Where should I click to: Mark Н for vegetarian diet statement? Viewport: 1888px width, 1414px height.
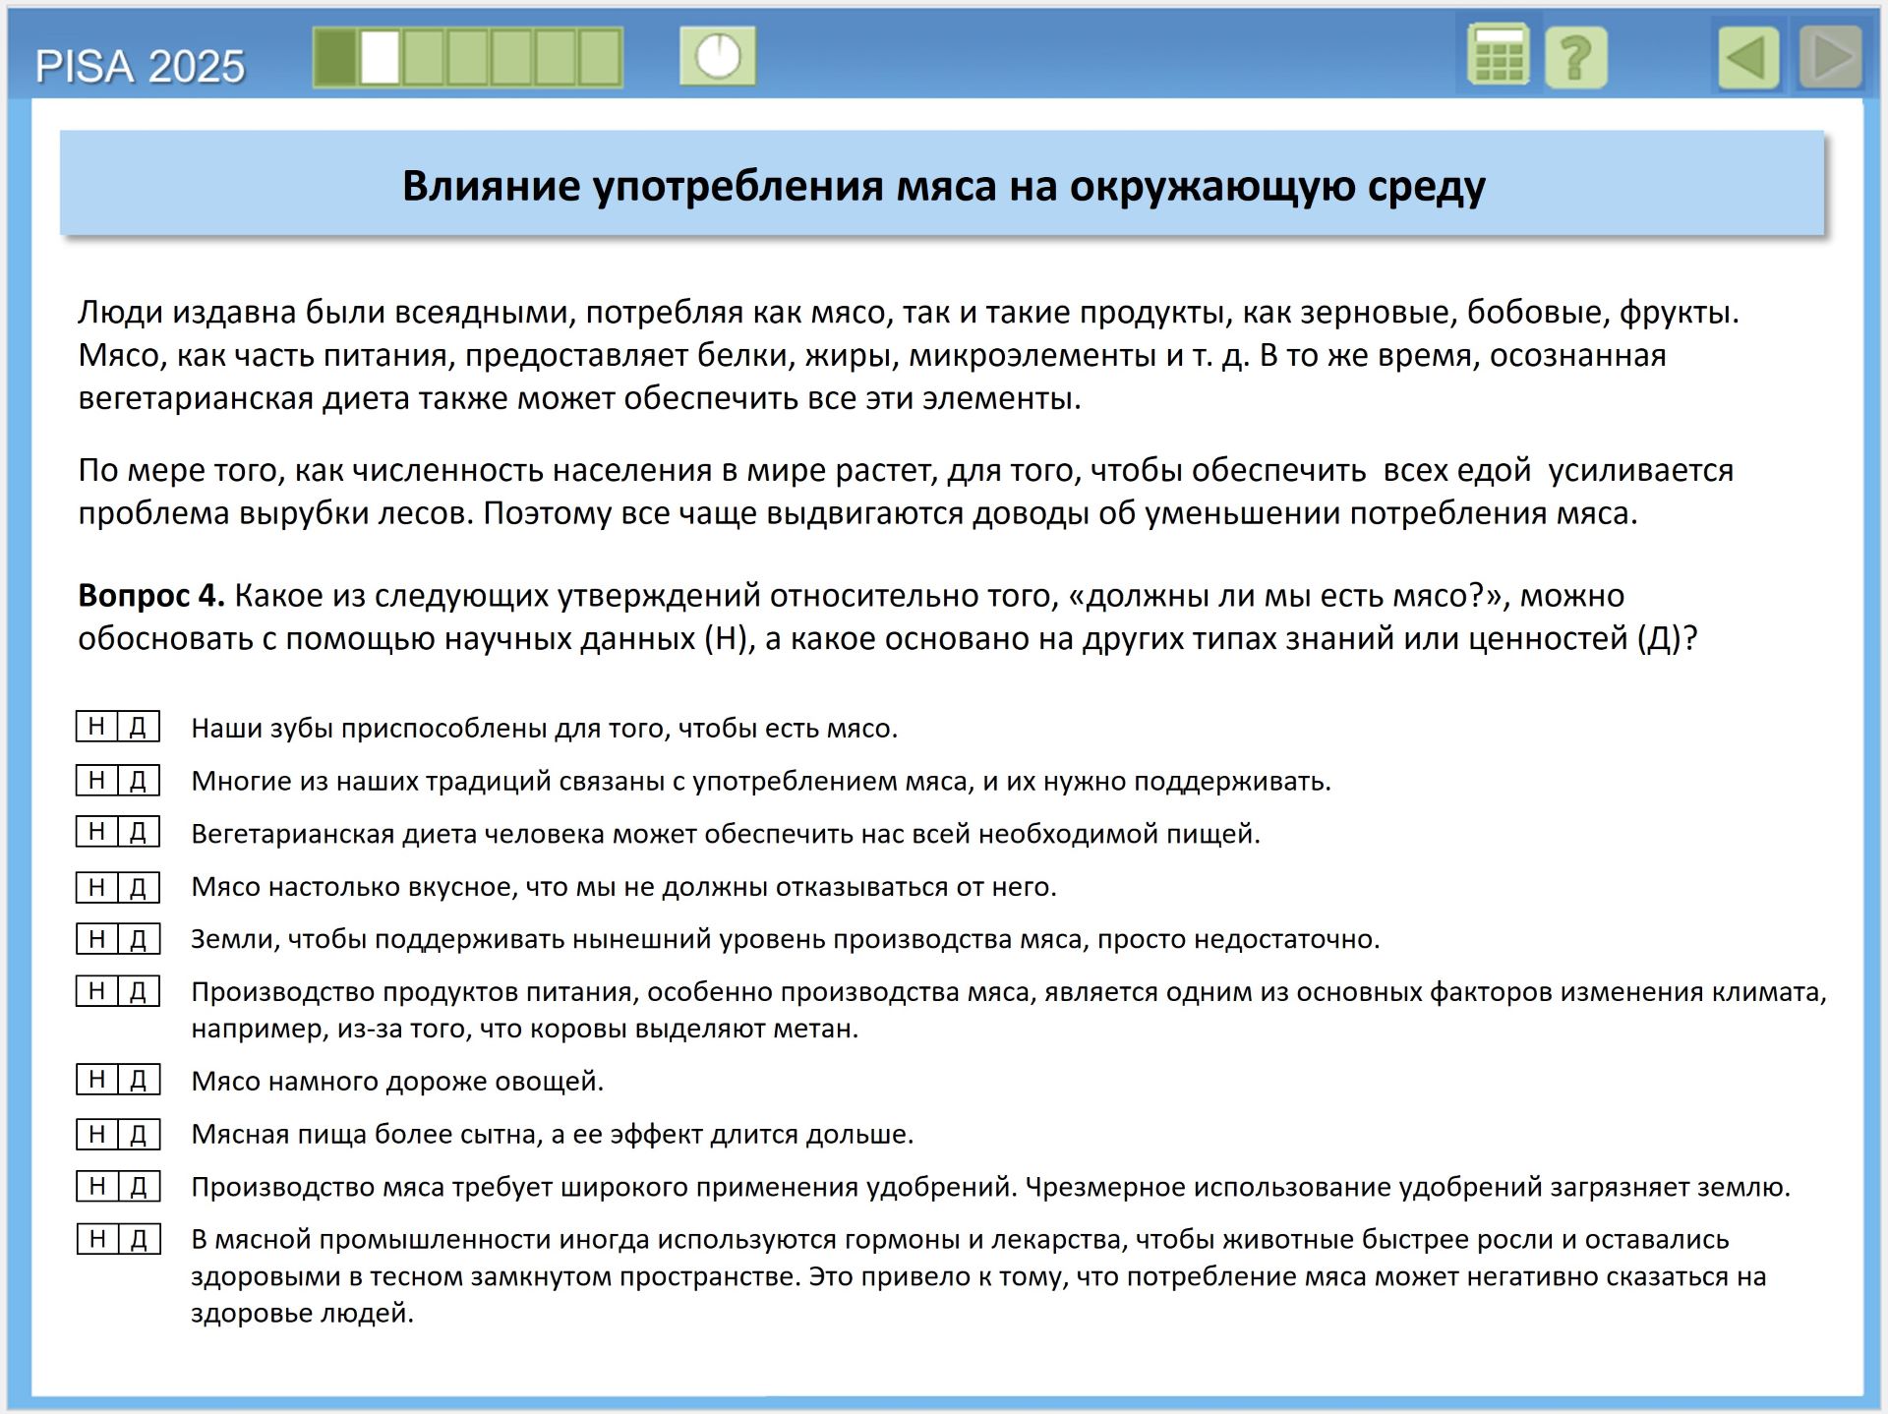point(96,832)
